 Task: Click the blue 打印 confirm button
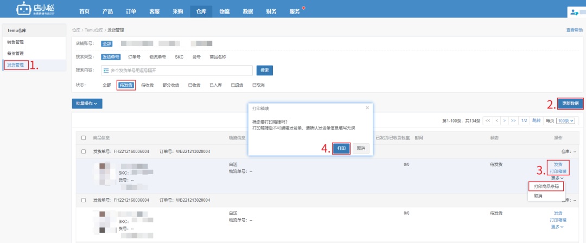(x=341, y=148)
